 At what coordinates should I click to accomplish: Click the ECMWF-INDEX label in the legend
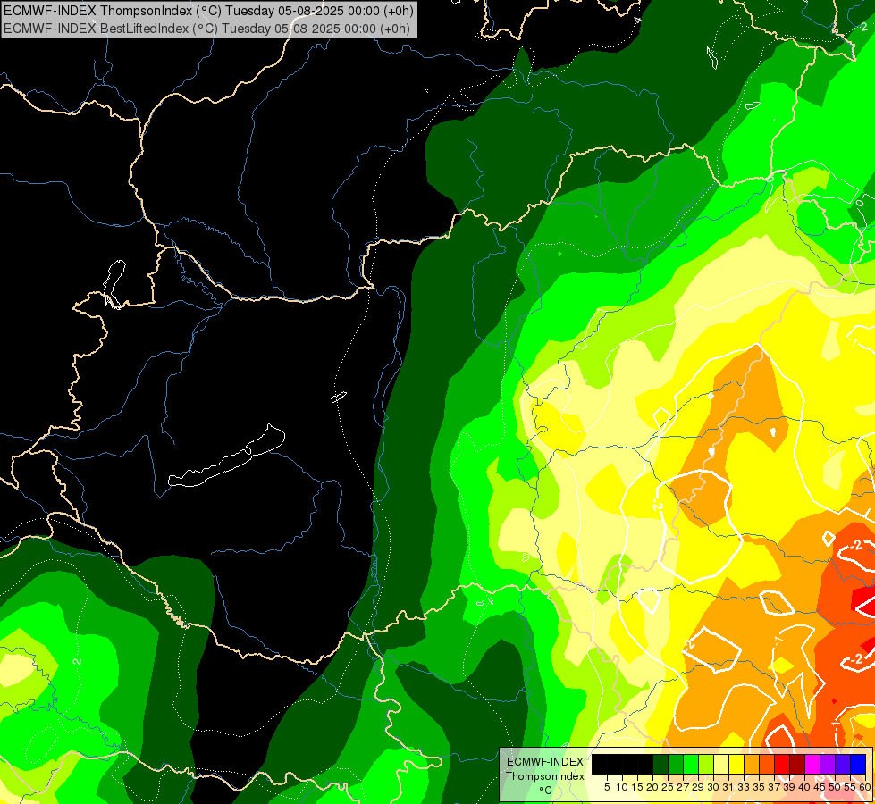pyautogui.click(x=545, y=762)
